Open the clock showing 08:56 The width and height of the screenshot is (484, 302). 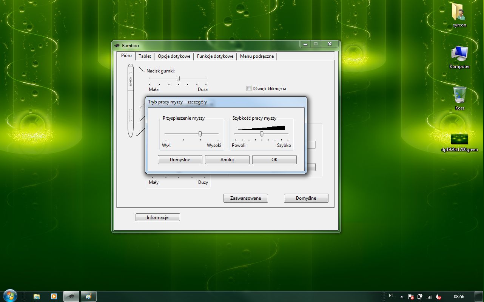click(x=459, y=297)
